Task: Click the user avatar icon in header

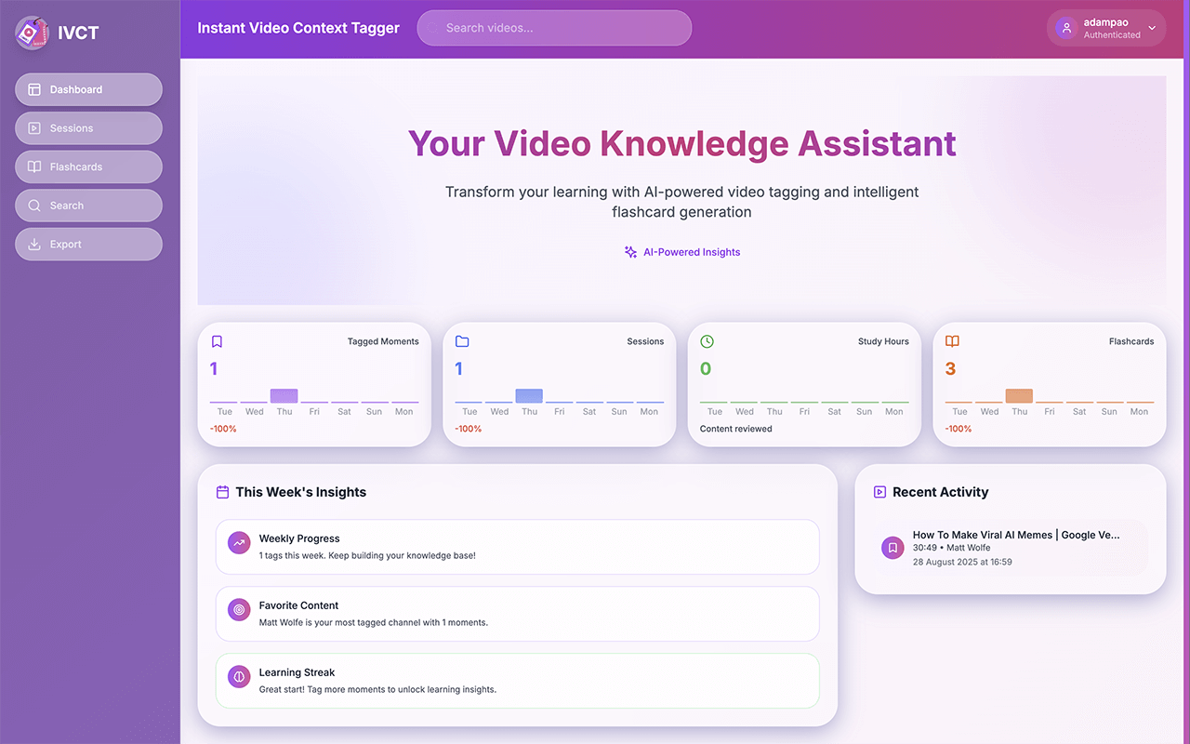Action: [x=1065, y=28]
